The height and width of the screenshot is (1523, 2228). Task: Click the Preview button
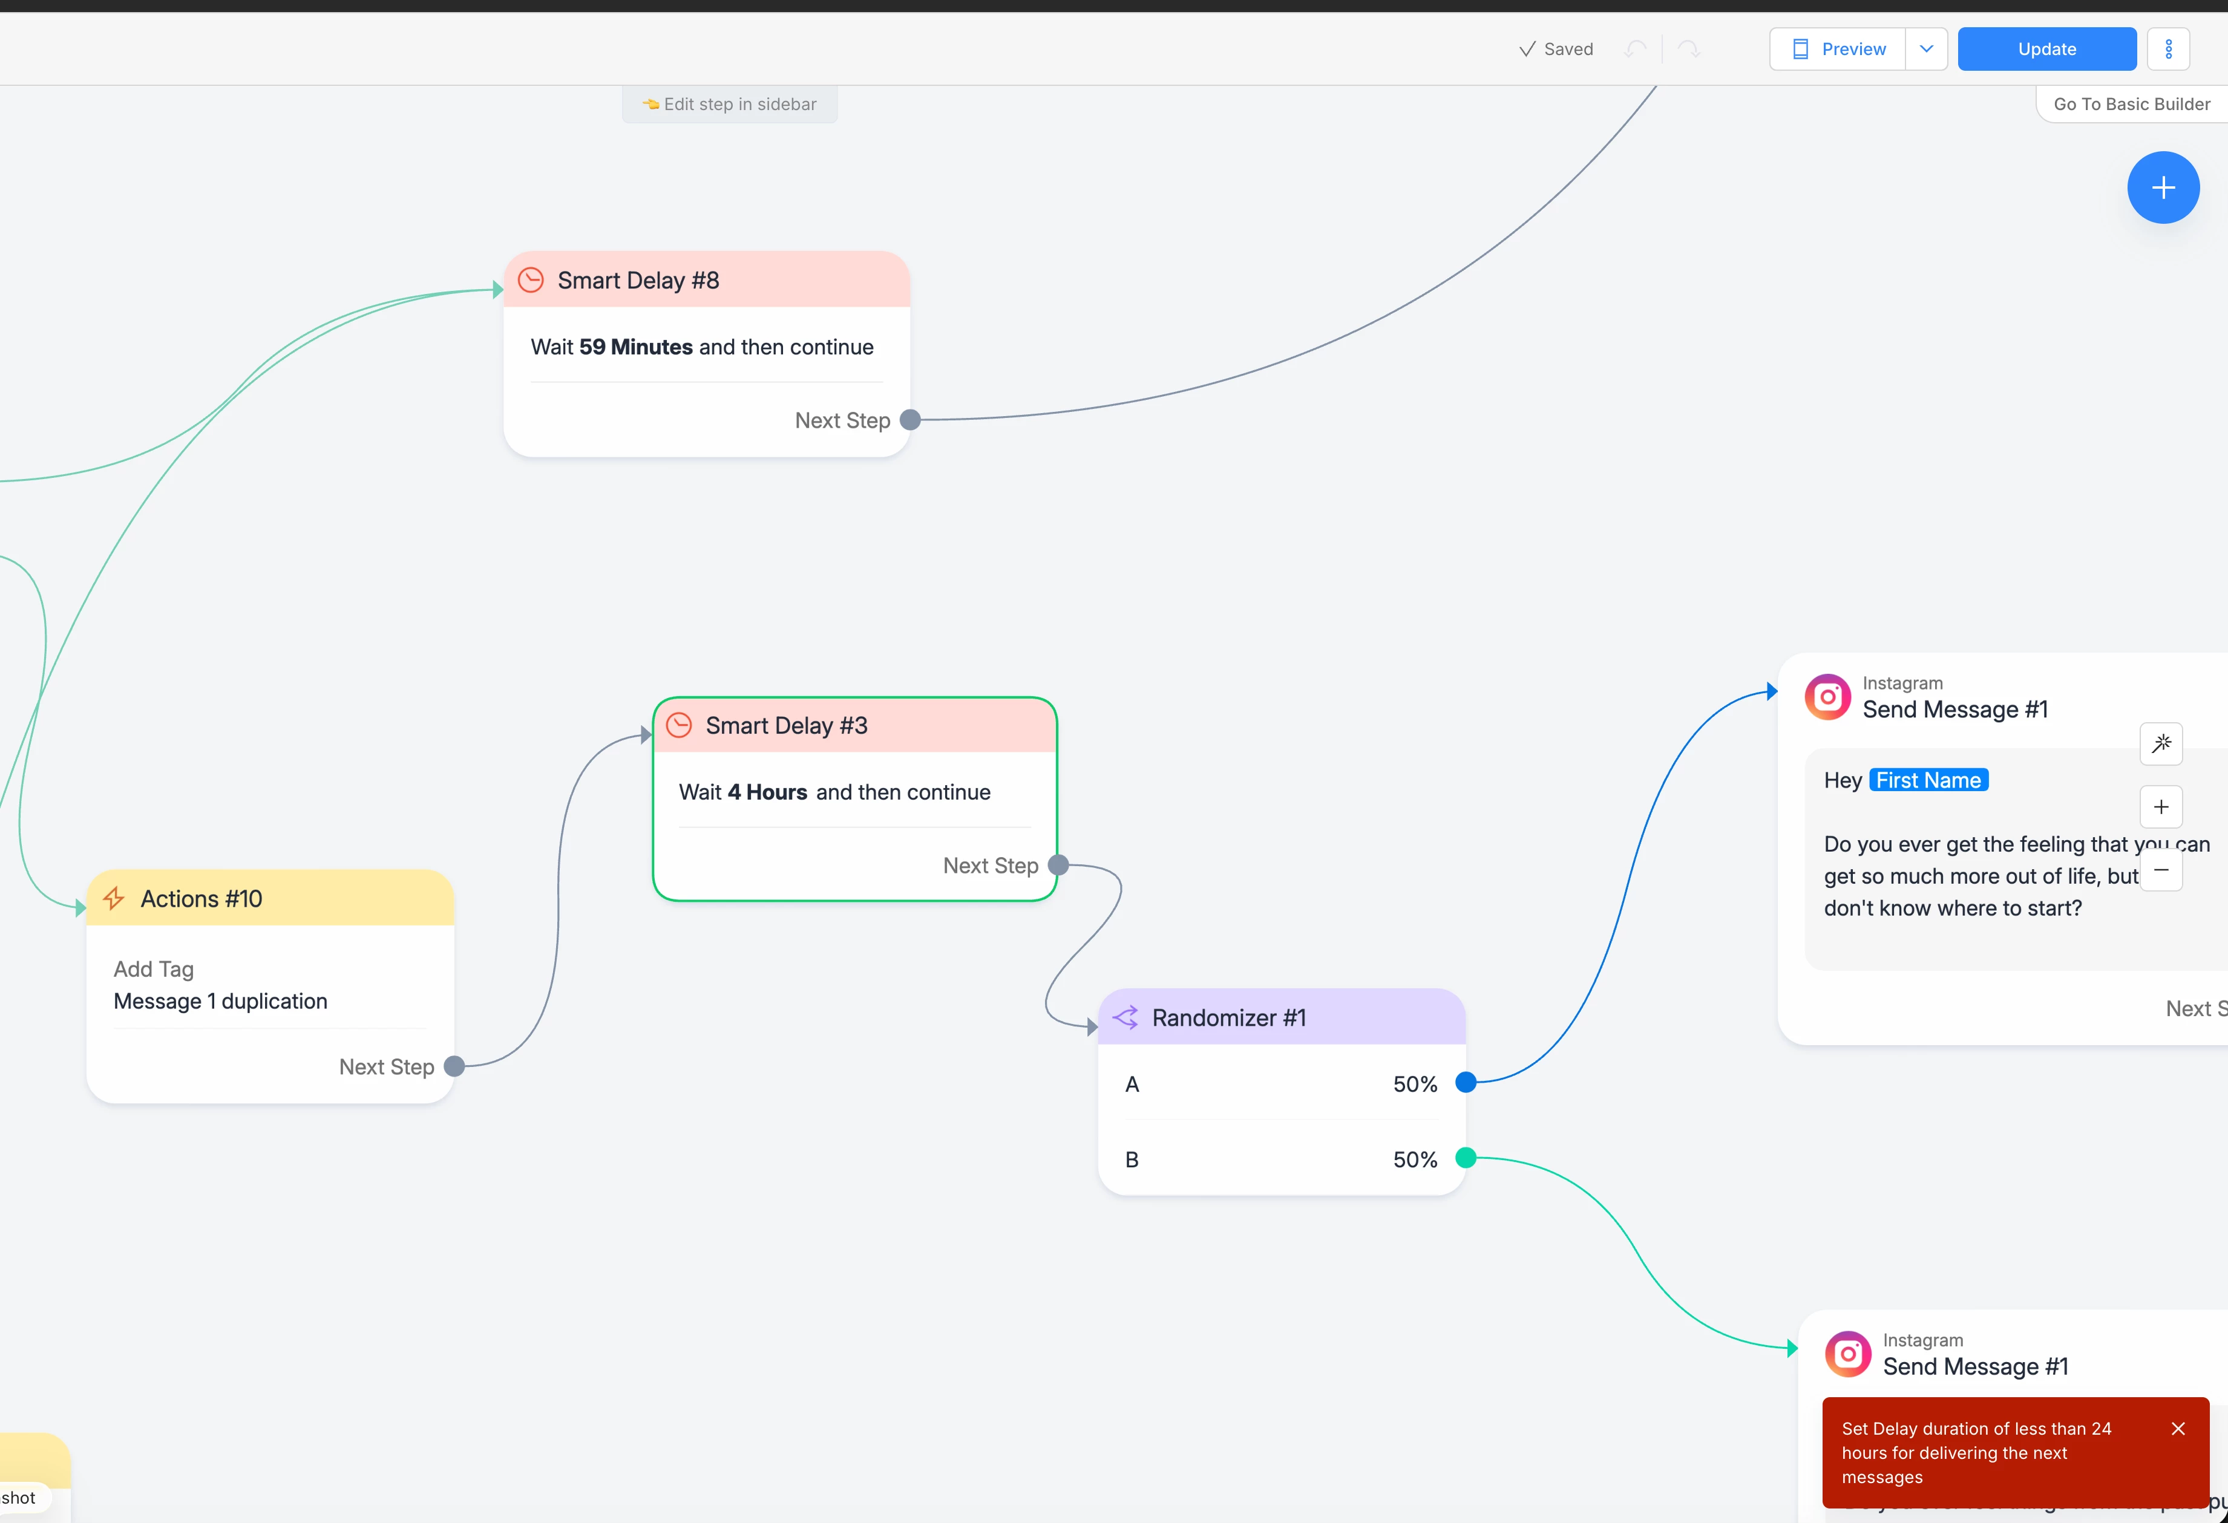pos(1838,49)
